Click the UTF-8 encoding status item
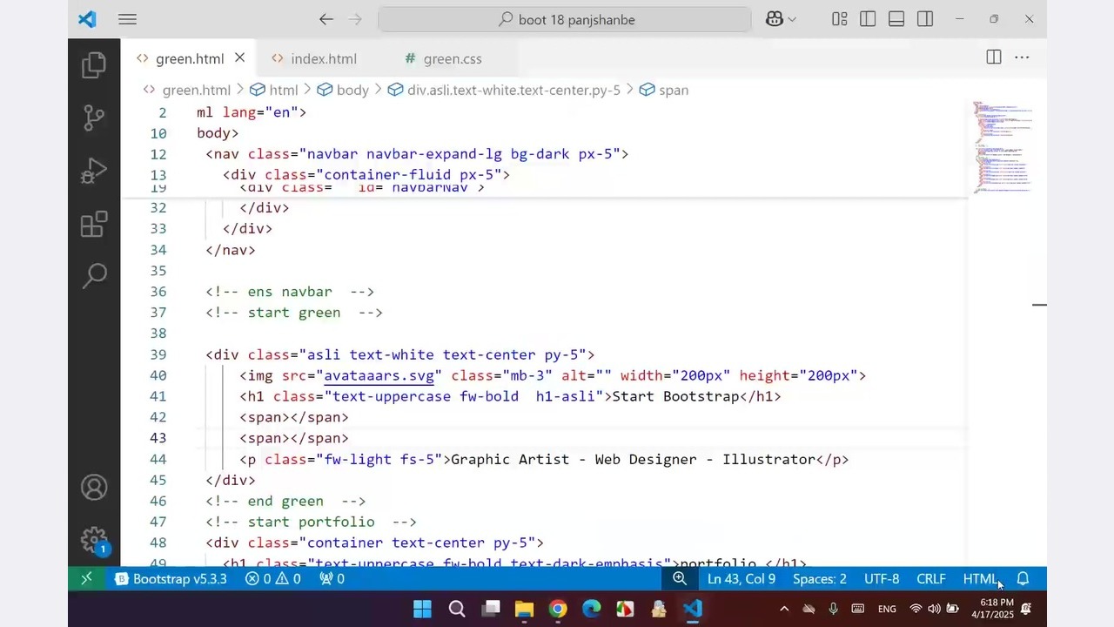Screen dimensions: 1114x627 [881, 579]
